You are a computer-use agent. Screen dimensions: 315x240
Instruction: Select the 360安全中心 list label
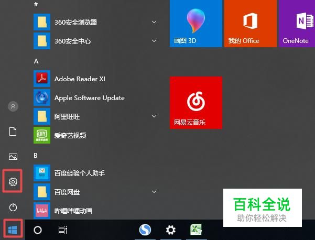(73, 41)
